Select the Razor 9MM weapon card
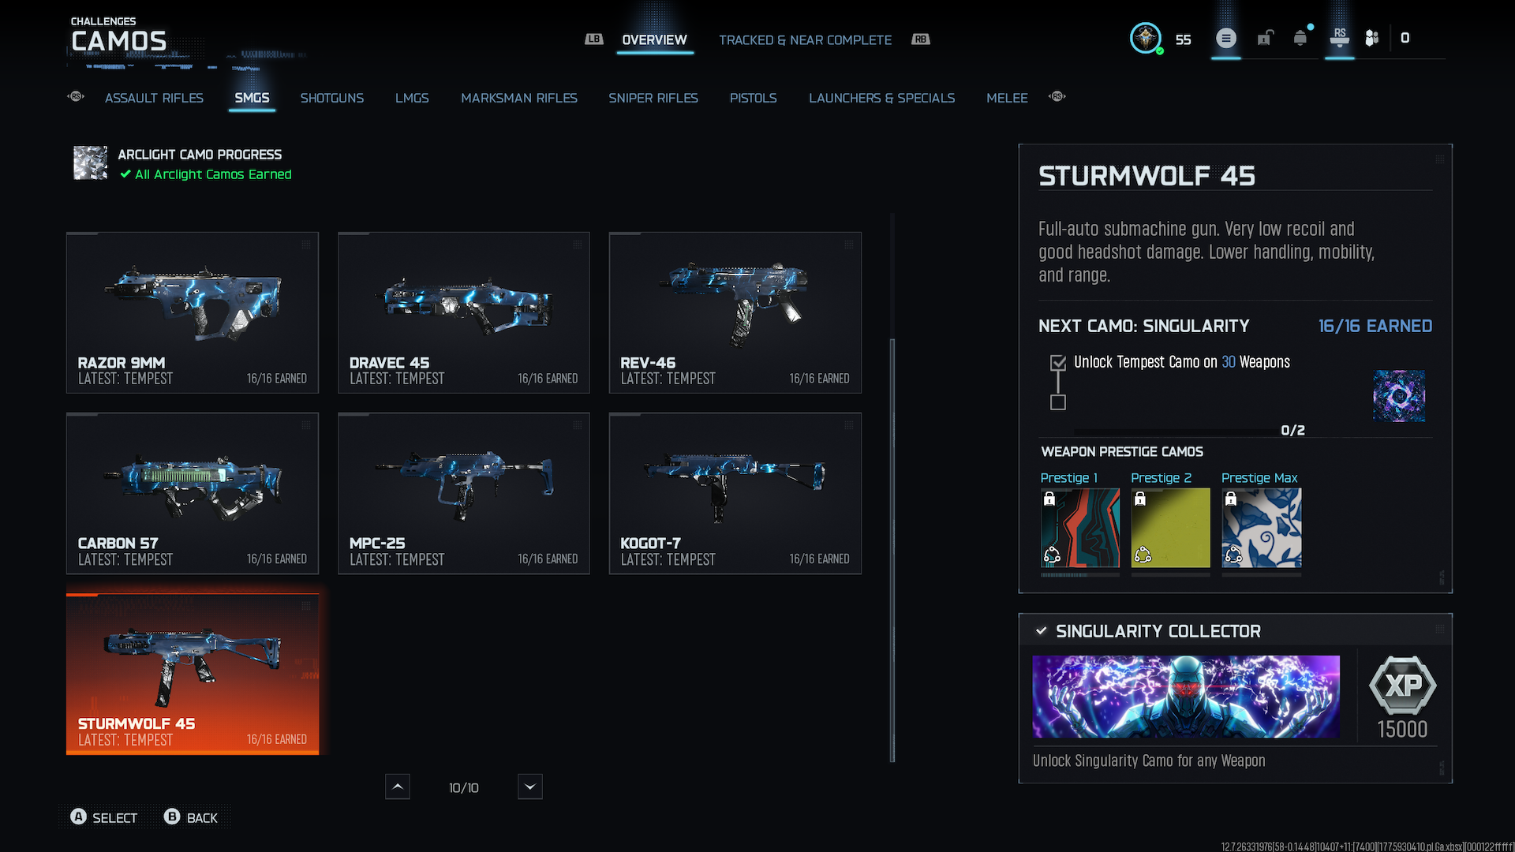This screenshot has height=852, width=1515. pyautogui.click(x=193, y=312)
